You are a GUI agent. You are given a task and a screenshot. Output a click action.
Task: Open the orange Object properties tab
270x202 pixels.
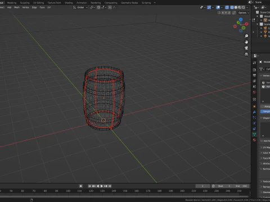pyautogui.click(x=254, y=107)
